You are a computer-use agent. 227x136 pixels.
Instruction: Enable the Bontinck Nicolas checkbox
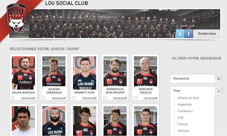pos(135,98)
